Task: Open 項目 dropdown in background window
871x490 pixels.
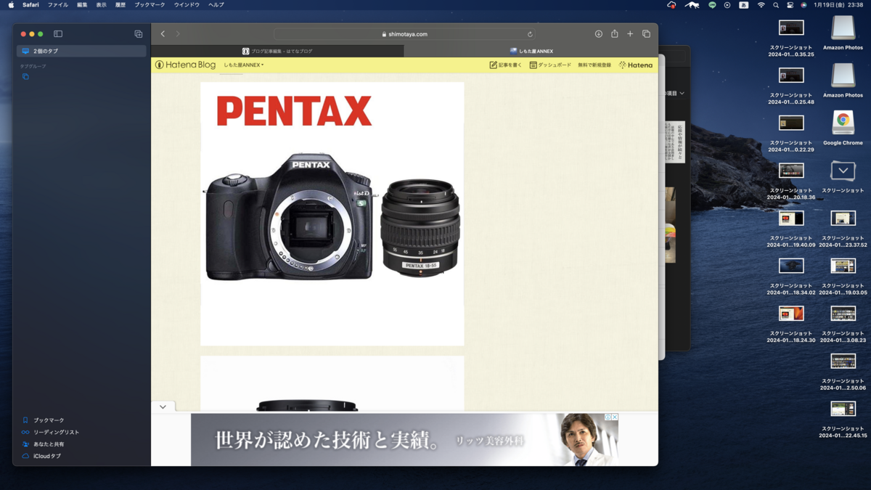Action: click(x=674, y=94)
